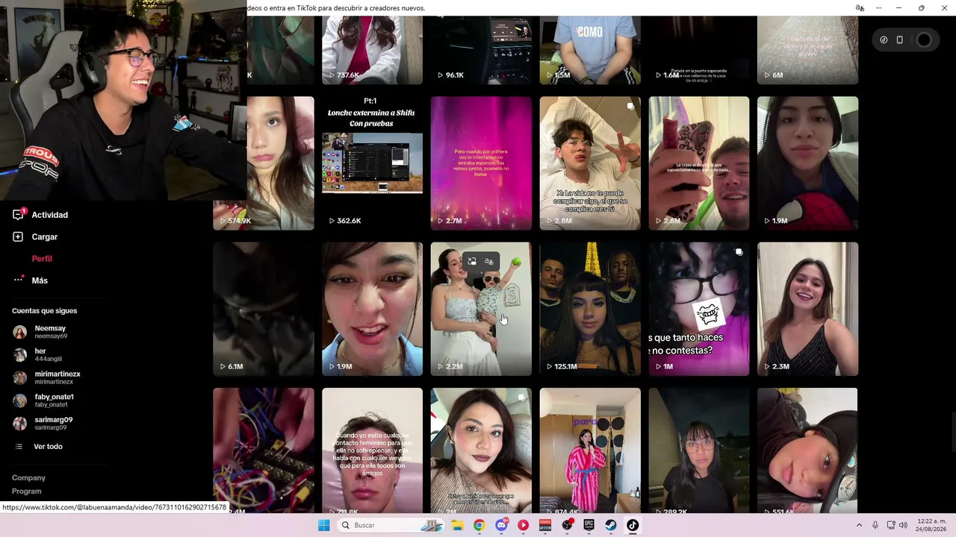
Task: Open sarimarg09's profile avatar
Action: pyautogui.click(x=19, y=424)
